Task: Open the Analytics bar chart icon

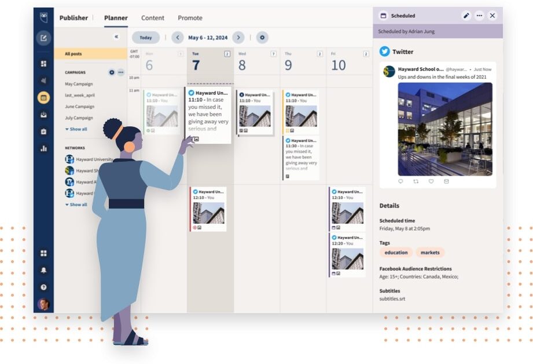Action: (43, 148)
